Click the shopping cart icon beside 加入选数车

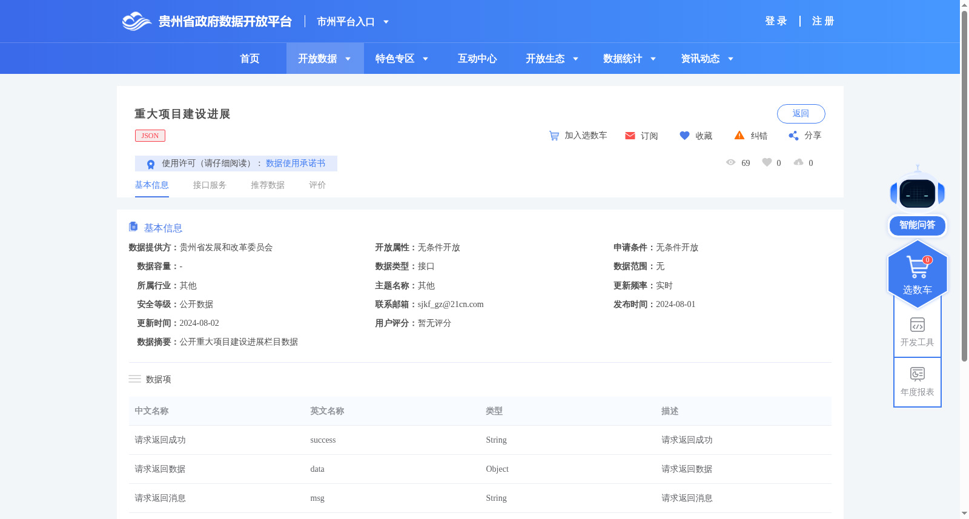[x=554, y=136]
